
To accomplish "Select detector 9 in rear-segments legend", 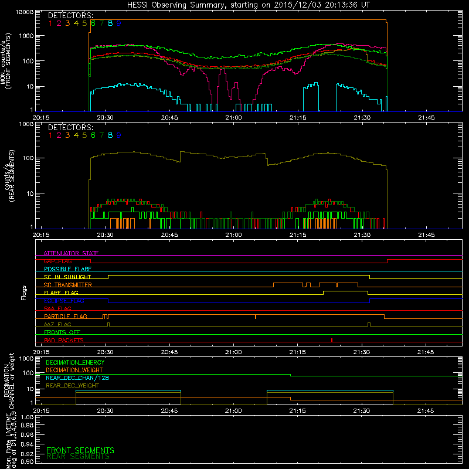I will (x=119, y=135).
